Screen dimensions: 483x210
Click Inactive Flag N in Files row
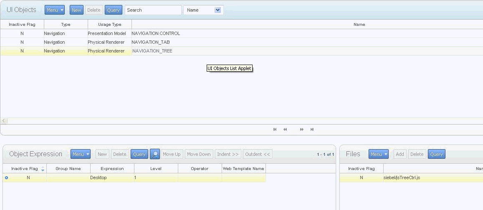pyautogui.click(x=362, y=178)
